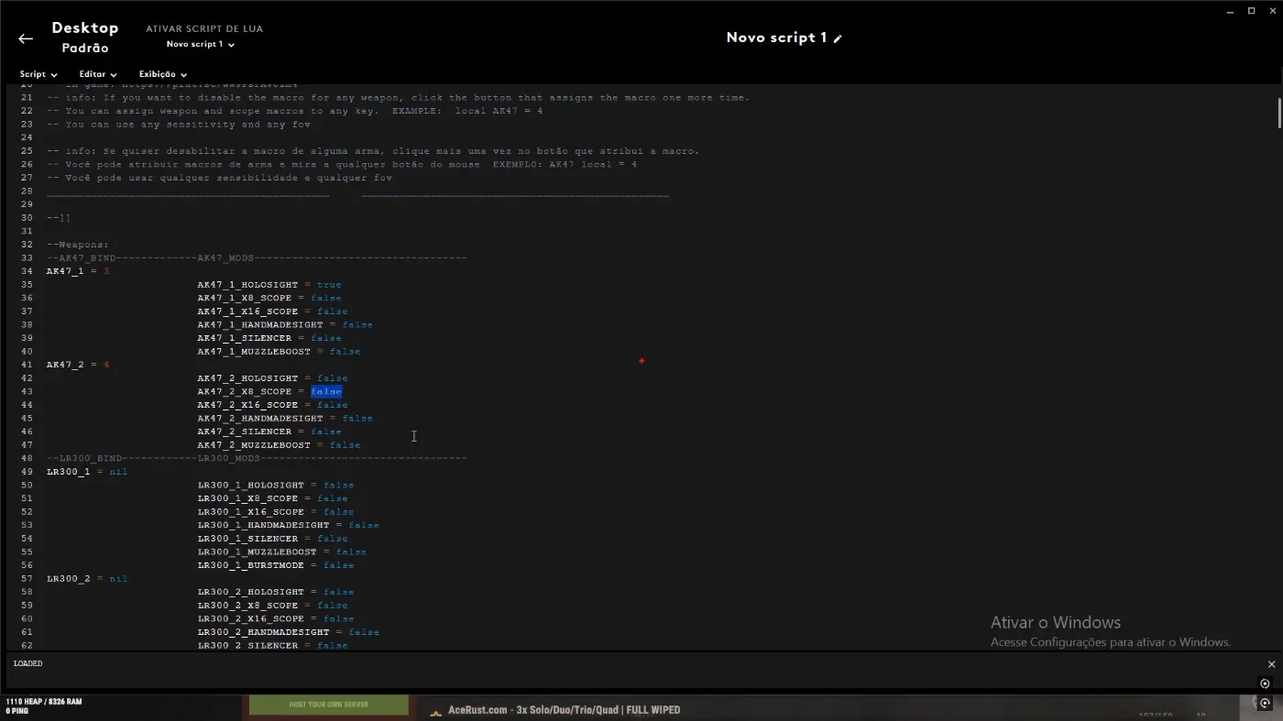Click nil on the LR300_2 line
The image size is (1283, 721).
point(118,579)
